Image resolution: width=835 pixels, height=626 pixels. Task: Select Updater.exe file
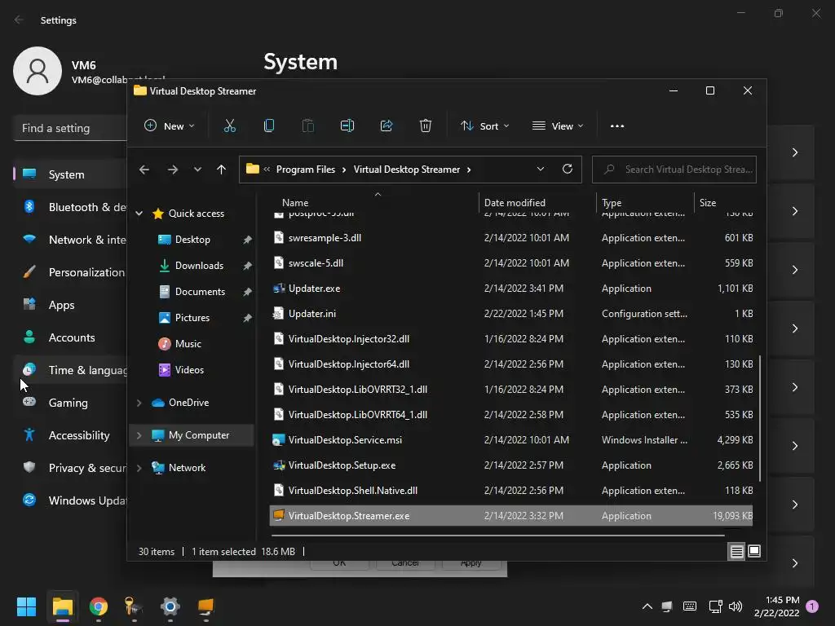511,289
